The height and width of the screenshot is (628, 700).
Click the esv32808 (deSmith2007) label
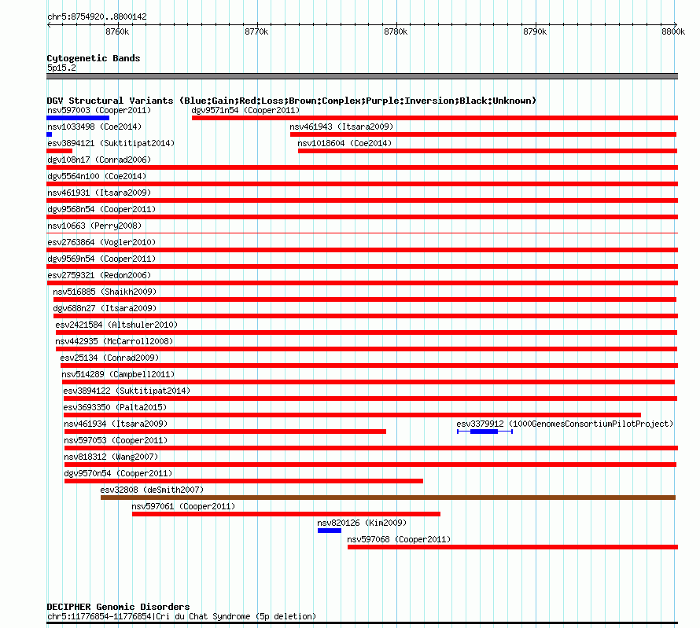coord(152,490)
